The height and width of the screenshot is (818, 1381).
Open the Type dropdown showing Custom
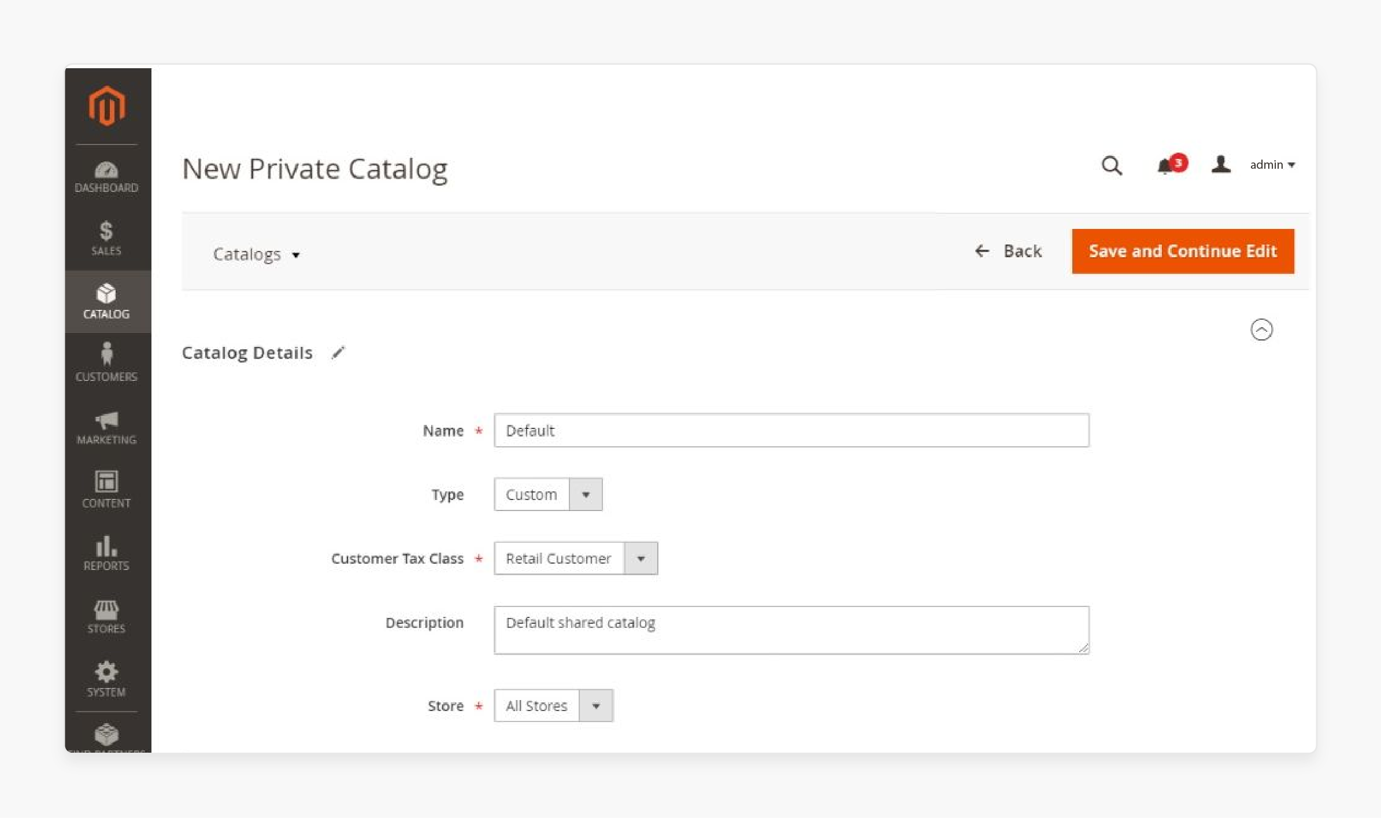coord(548,494)
